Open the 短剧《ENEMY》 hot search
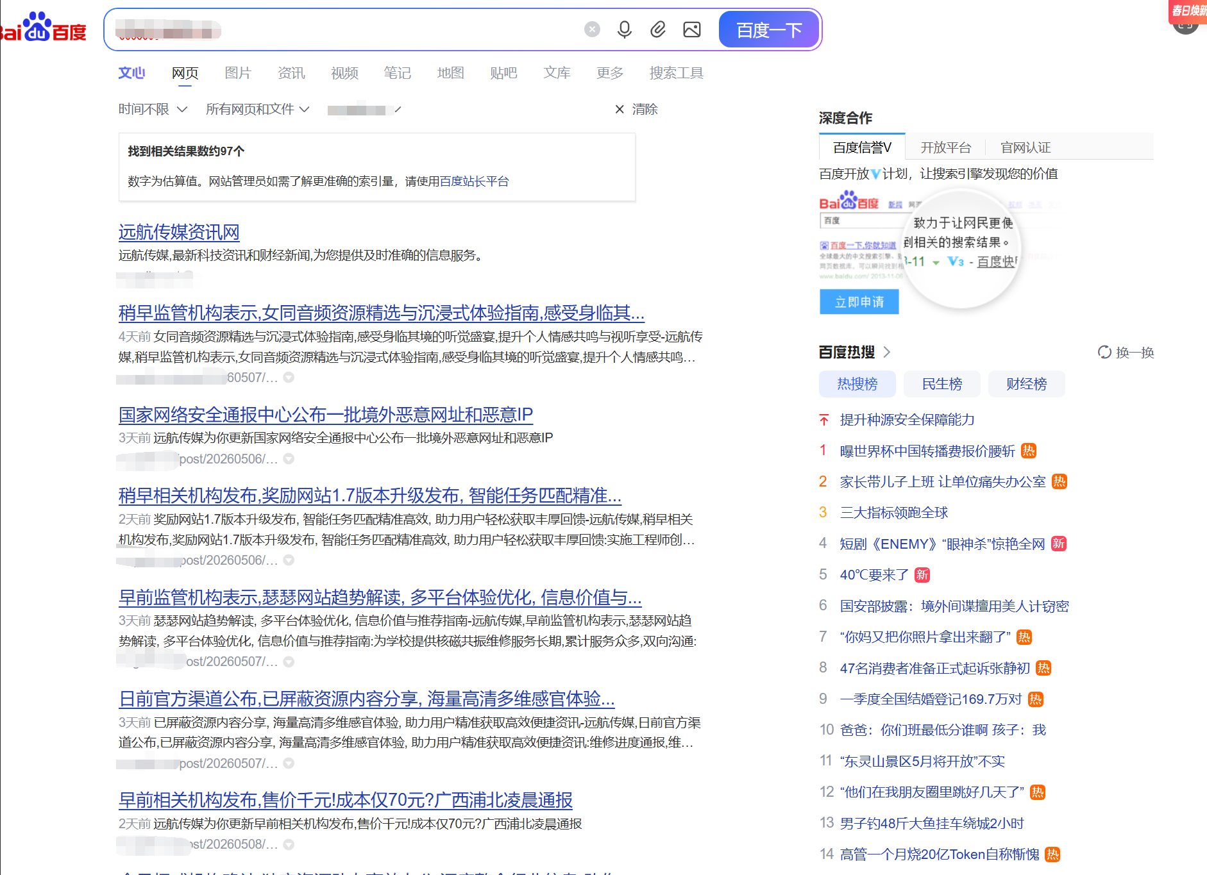Image resolution: width=1207 pixels, height=875 pixels. 942,544
